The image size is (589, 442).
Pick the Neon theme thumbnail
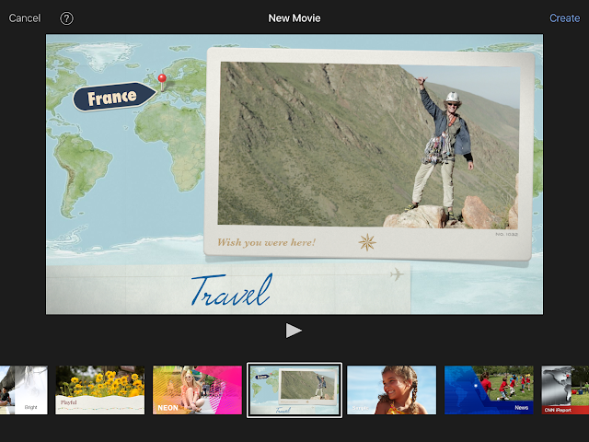tap(197, 390)
